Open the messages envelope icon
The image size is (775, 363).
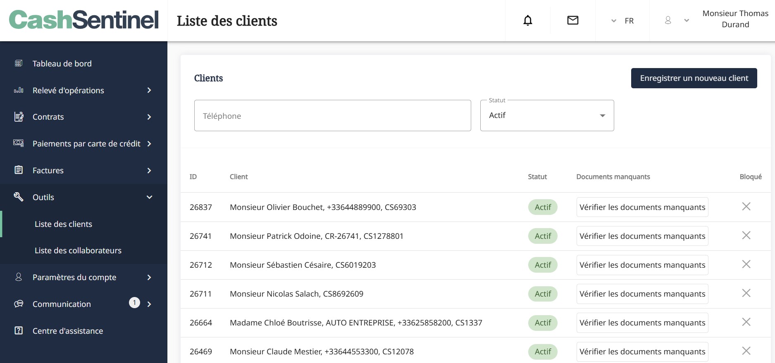pyautogui.click(x=573, y=20)
